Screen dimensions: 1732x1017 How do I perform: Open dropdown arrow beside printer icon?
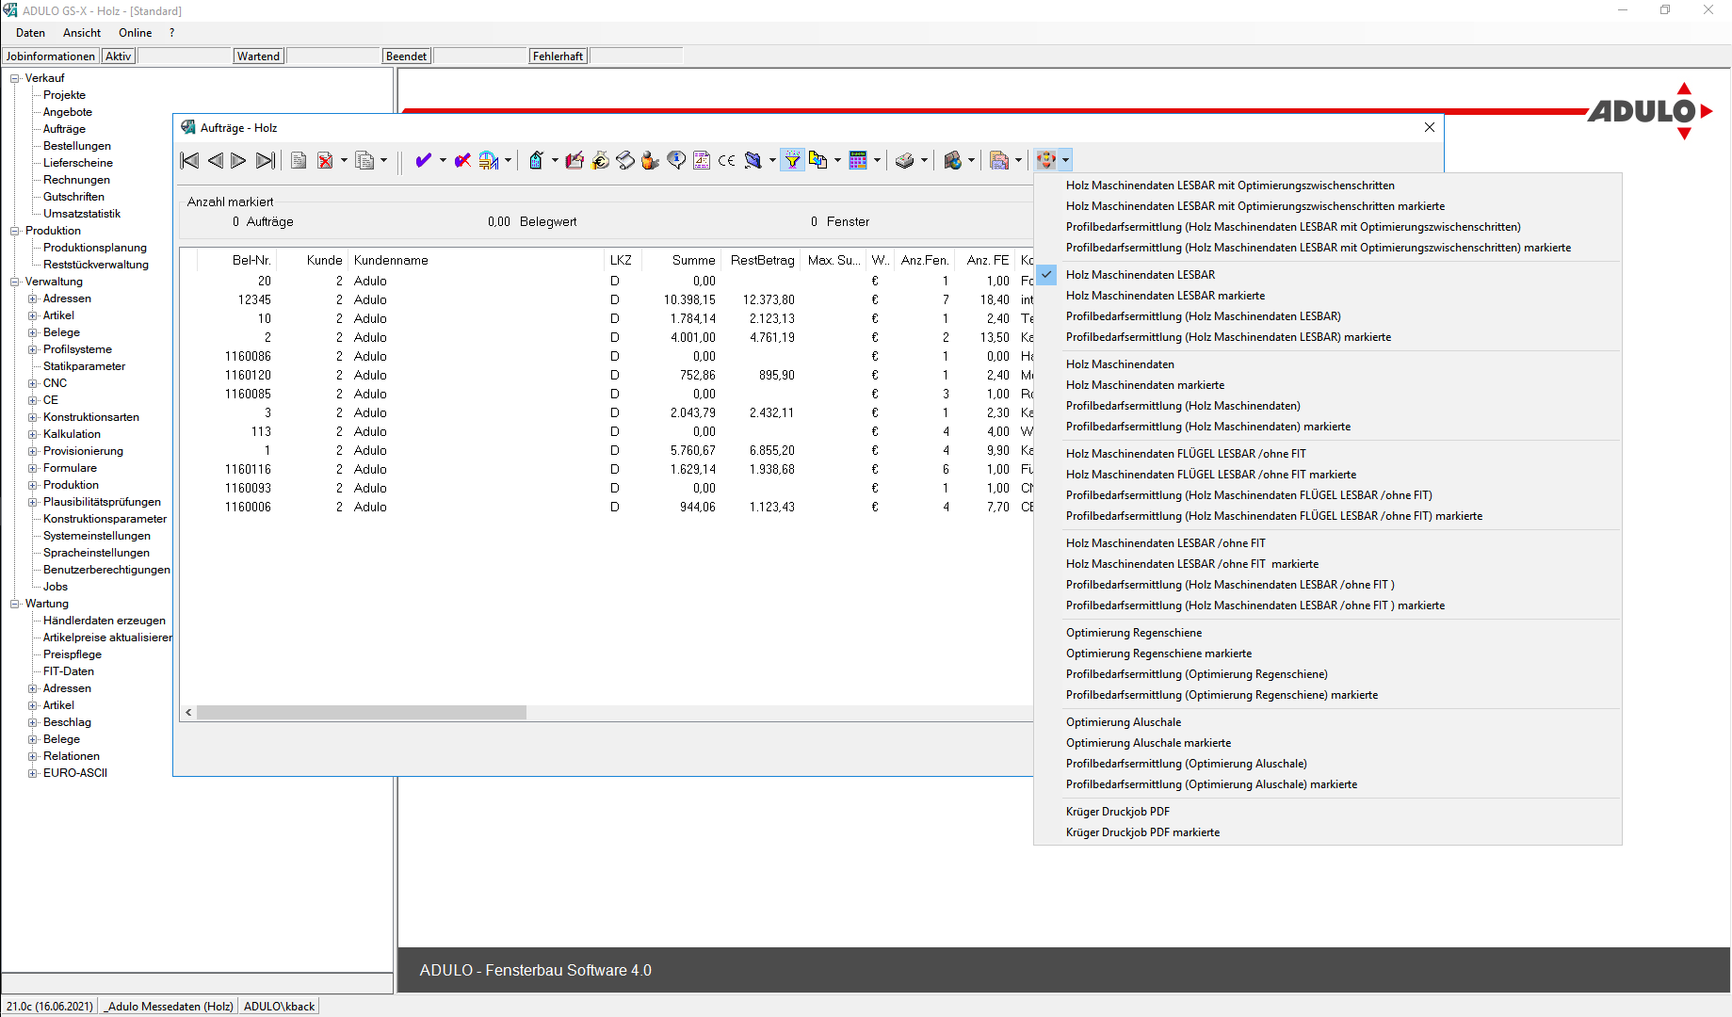coord(924,161)
